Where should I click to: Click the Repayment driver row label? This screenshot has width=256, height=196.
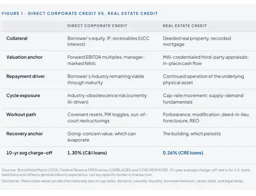tap(25, 76)
